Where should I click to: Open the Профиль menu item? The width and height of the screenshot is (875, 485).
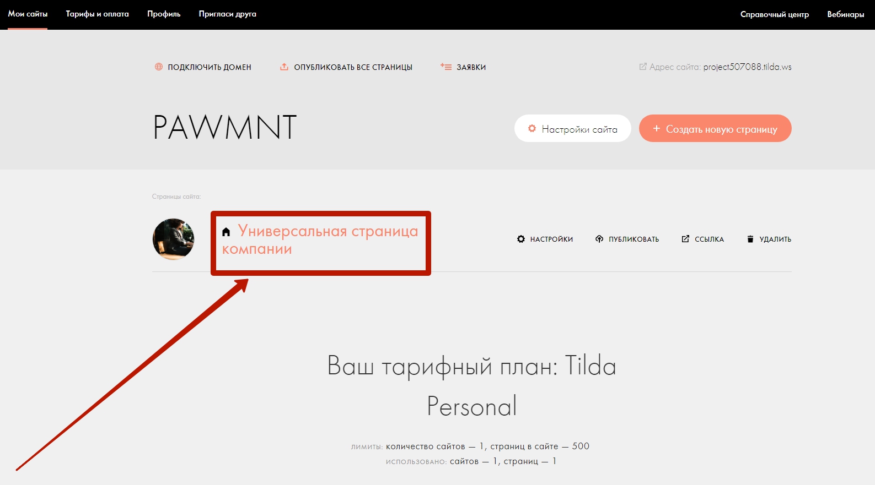164,14
